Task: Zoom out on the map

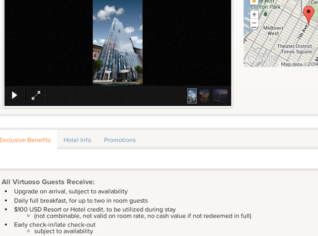Action: point(254,23)
